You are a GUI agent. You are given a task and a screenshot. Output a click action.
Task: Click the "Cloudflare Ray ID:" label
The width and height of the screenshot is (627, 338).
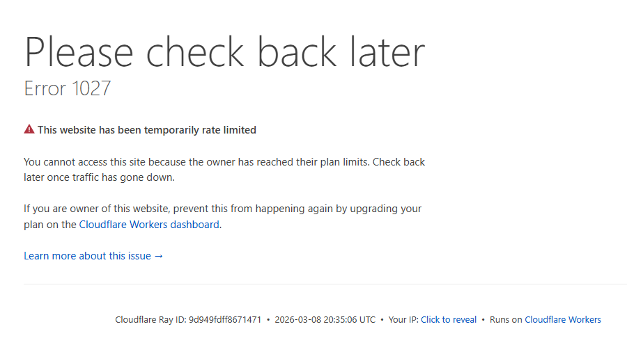click(150, 320)
